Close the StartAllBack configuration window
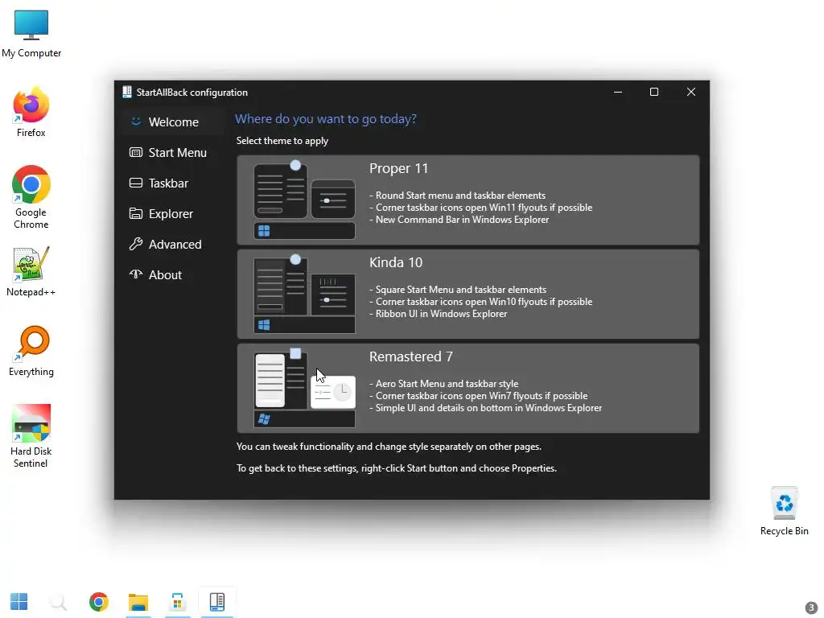This screenshot has width=824, height=618. (x=691, y=92)
